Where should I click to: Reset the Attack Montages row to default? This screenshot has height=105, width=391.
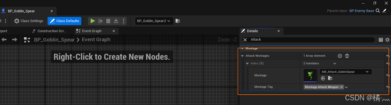point(388,56)
